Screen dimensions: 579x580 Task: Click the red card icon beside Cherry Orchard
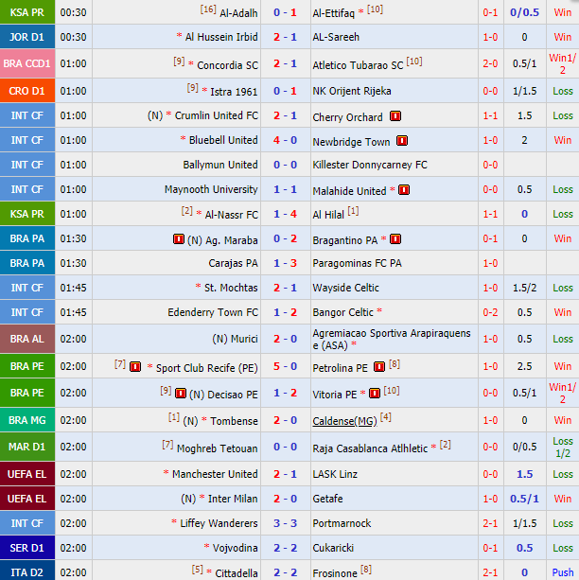pyautogui.click(x=395, y=116)
